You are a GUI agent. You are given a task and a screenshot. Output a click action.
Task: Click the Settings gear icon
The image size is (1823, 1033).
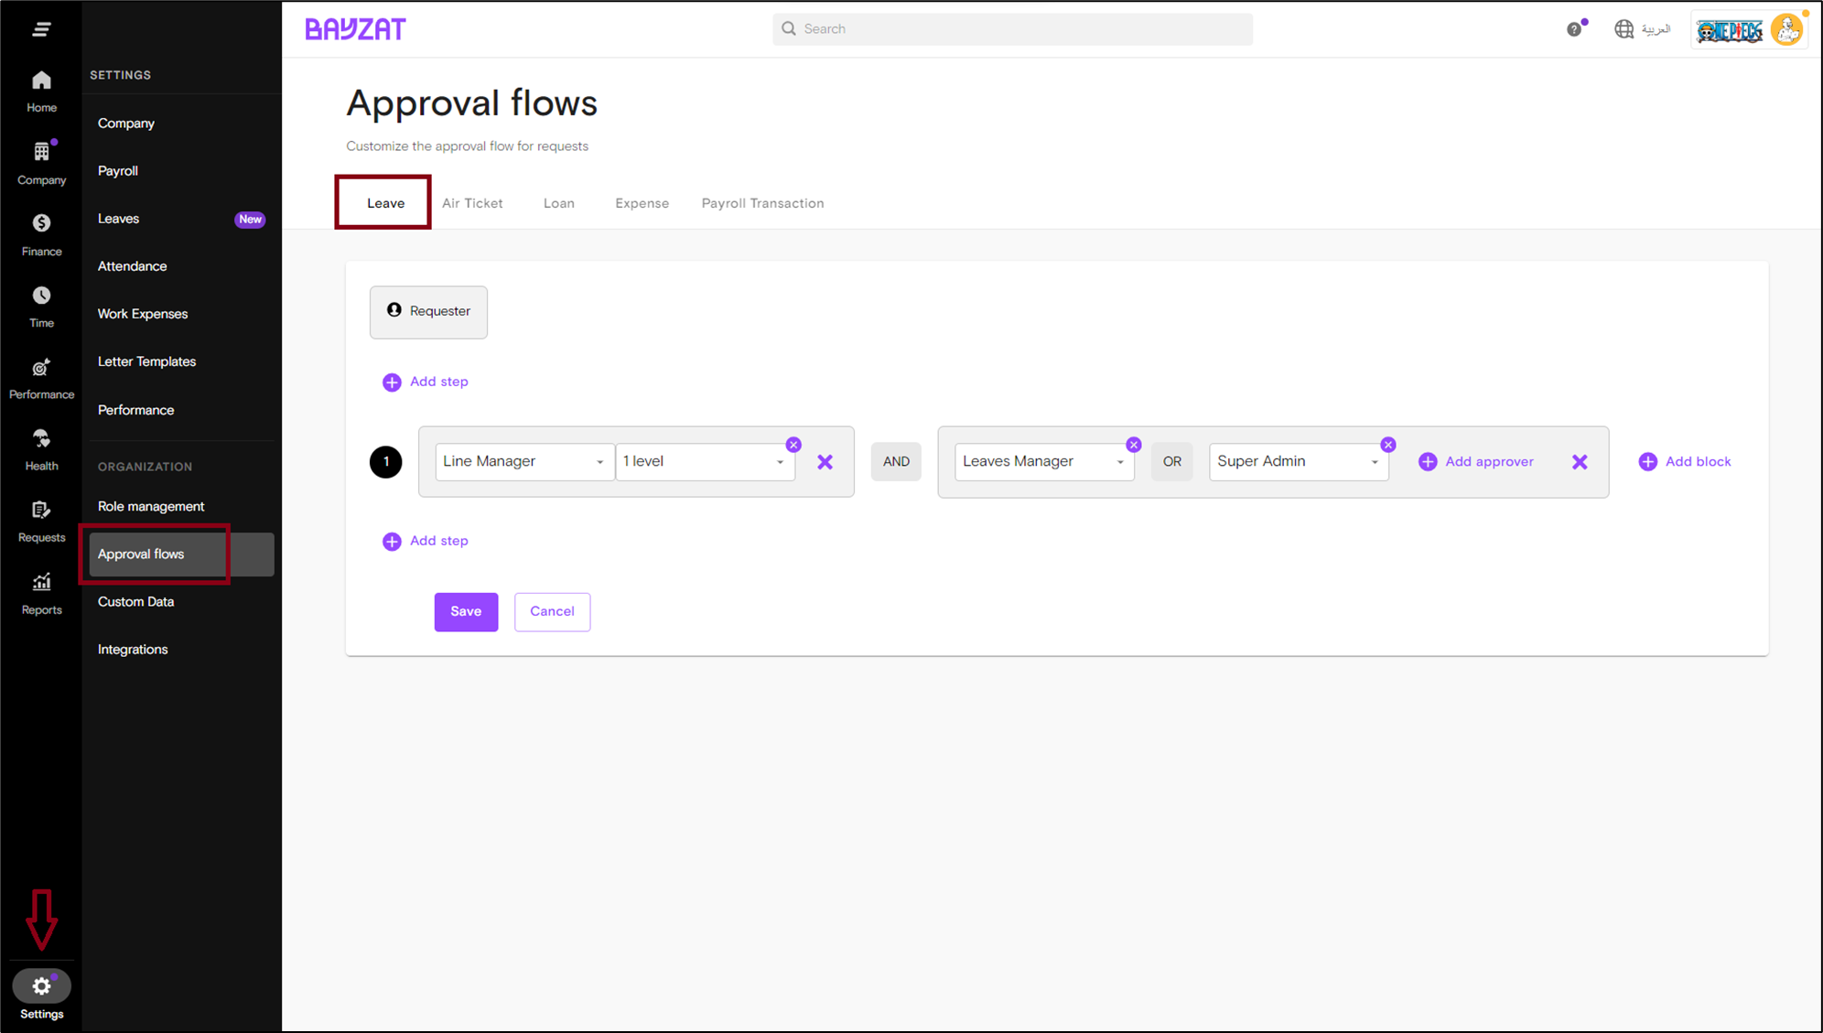[41, 986]
